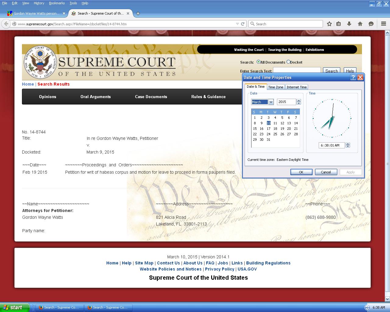Reload the page with refresh icon
This screenshot has height=312, width=390.
coord(243,24)
